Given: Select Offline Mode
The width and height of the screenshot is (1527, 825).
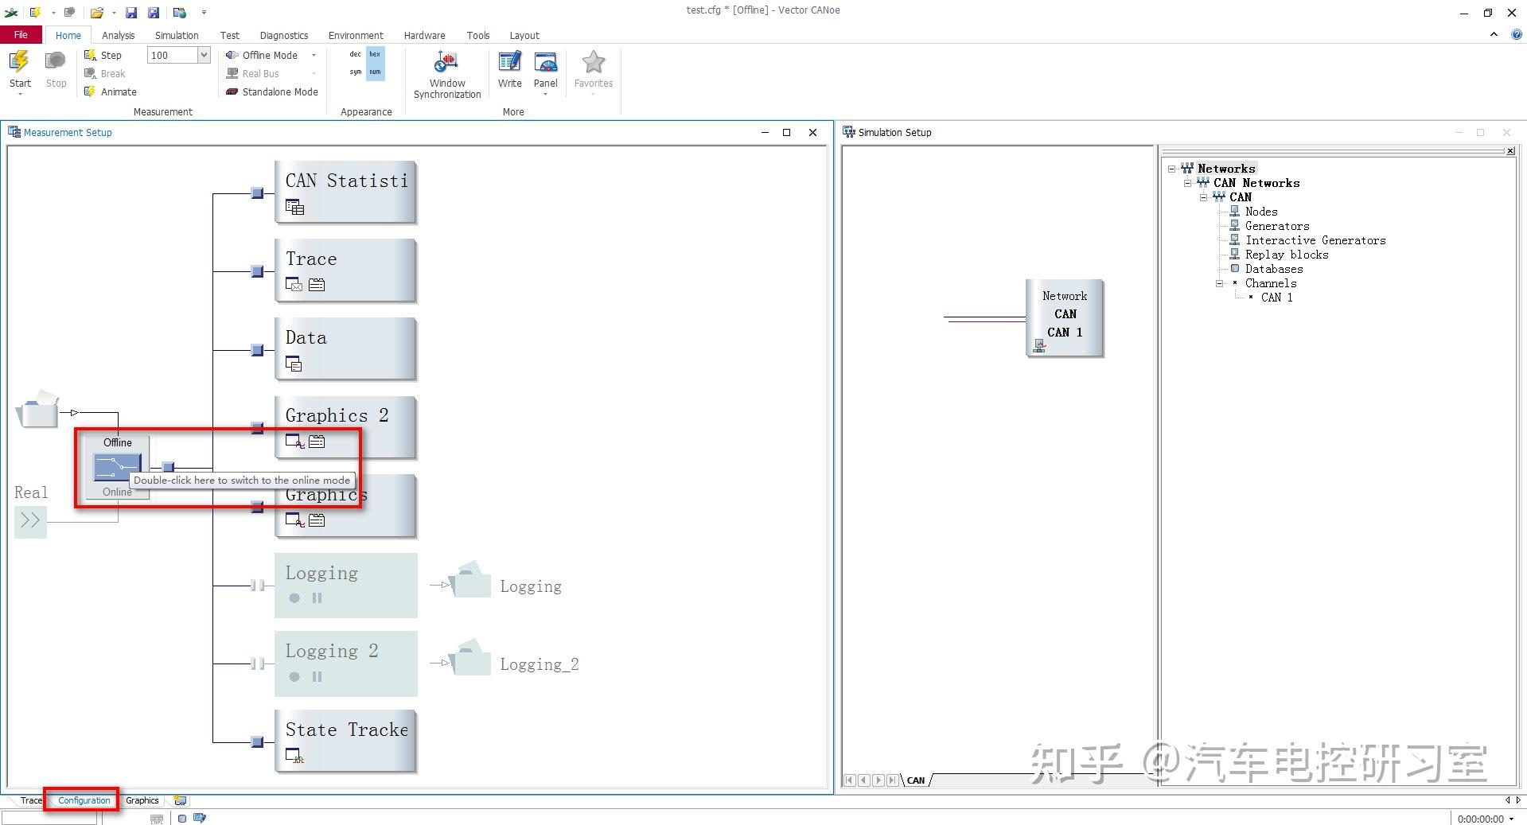Looking at the screenshot, I should (x=263, y=55).
